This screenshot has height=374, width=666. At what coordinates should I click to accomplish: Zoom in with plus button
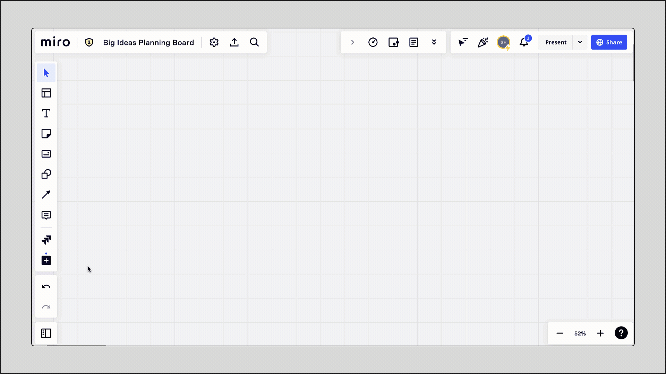pyautogui.click(x=600, y=333)
